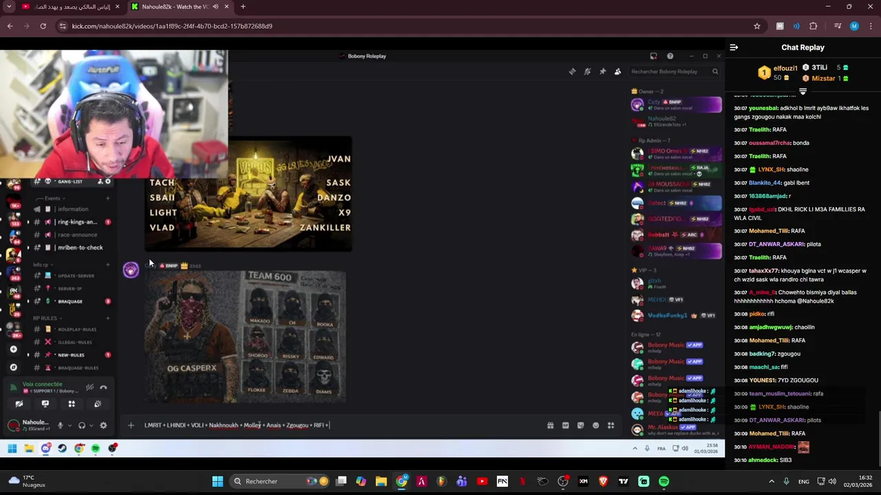Reload the Kick page

click(43, 26)
